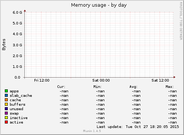
Task: Click the Cur value for apps row
Action: pyautogui.click(x=64, y=91)
